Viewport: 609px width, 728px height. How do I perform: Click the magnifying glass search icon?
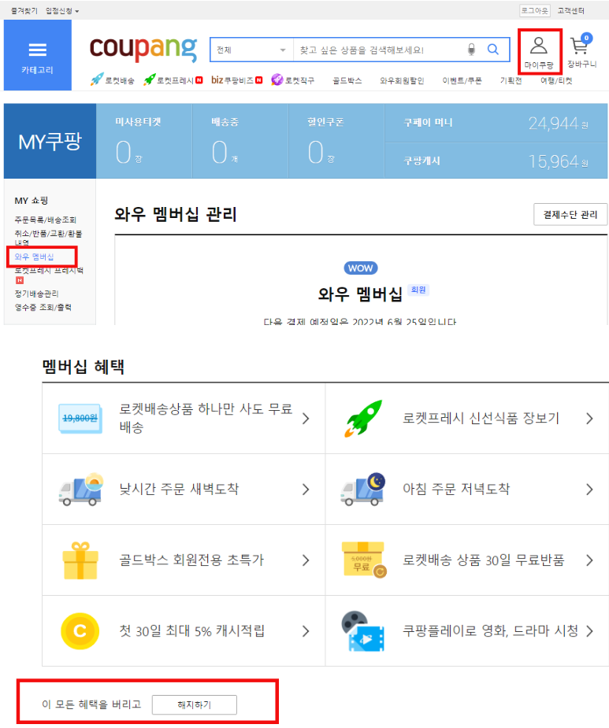[493, 50]
